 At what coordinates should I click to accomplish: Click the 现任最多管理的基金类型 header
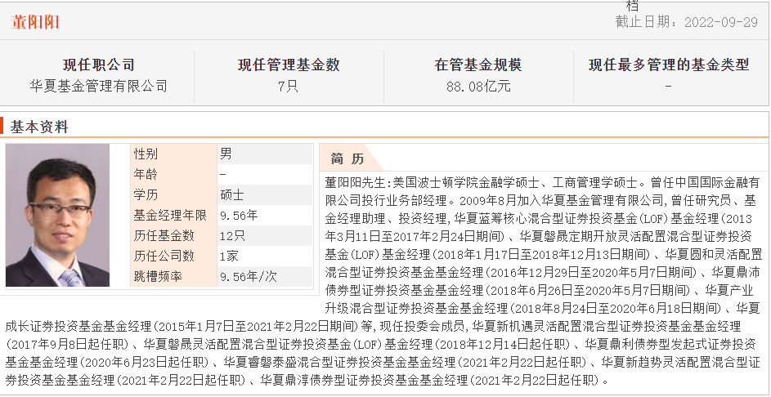click(669, 65)
